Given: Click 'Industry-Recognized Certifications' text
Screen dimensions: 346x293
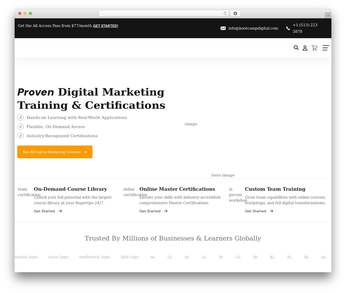Looking at the screenshot, I should coord(62,136).
